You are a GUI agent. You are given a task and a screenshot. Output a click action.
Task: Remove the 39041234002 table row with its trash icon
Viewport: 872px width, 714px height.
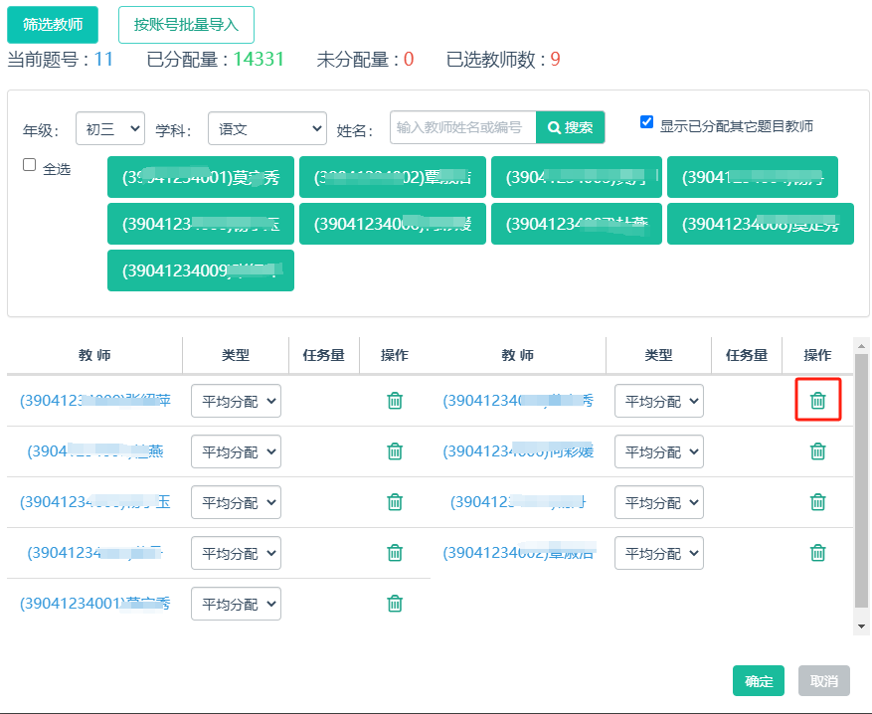pos(817,552)
